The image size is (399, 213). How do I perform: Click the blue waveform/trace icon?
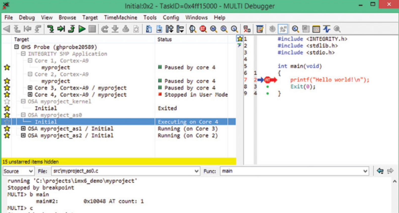pyautogui.click(x=326, y=29)
